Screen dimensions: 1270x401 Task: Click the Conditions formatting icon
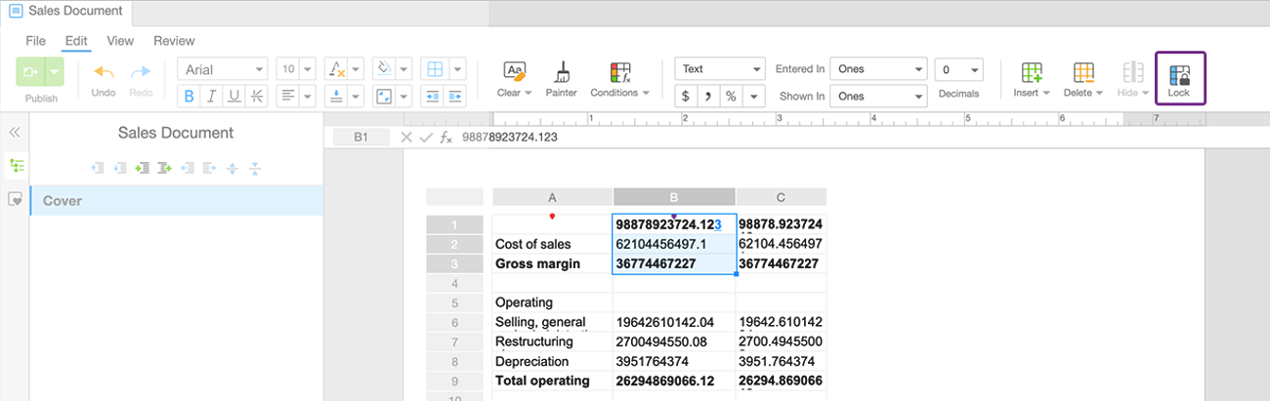619,72
